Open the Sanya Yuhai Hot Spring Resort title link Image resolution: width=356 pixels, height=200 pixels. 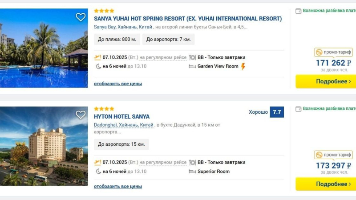click(x=188, y=19)
